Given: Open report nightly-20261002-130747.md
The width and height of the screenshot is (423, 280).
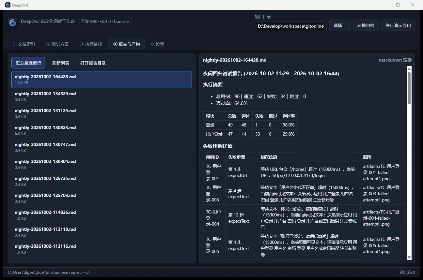Looking at the screenshot, I should 102,147.
